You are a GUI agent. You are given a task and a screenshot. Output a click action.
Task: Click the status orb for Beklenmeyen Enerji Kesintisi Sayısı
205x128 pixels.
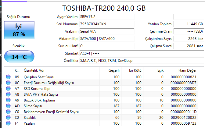(8, 112)
